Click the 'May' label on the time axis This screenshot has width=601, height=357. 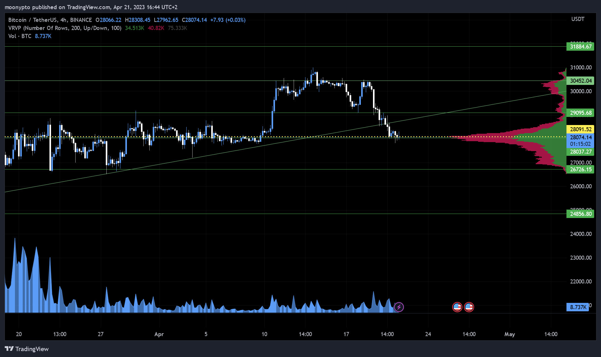pos(510,334)
